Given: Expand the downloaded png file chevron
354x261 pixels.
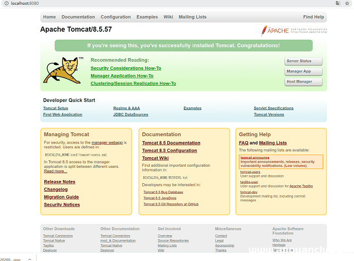Looking at the screenshot, I should pos(30,259).
